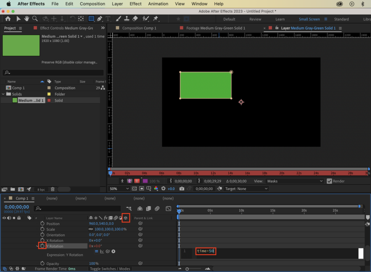
Task: Switch to the Composition Comp 1 tab
Action: coord(139,28)
